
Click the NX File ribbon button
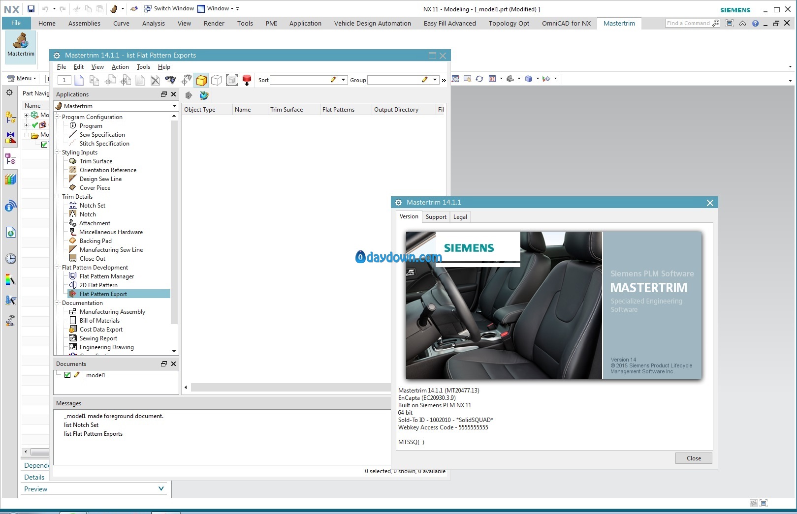coord(16,23)
